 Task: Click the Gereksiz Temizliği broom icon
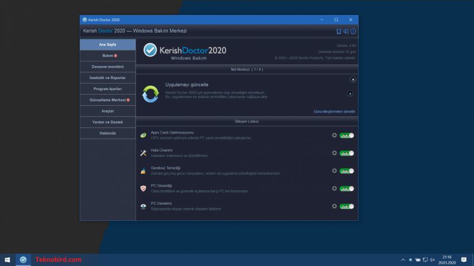[x=143, y=171]
